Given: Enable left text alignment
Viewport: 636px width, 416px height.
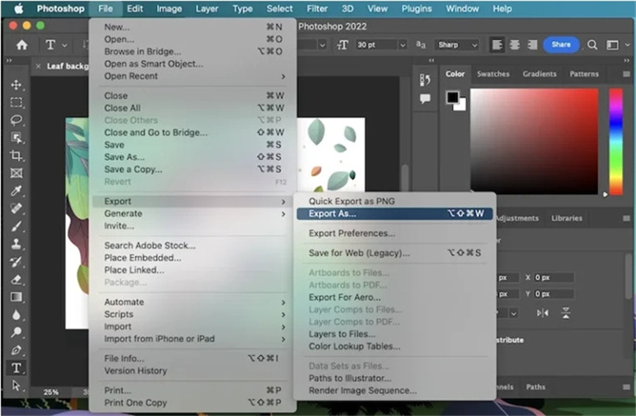Looking at the screenshot, I should [497, 44].
